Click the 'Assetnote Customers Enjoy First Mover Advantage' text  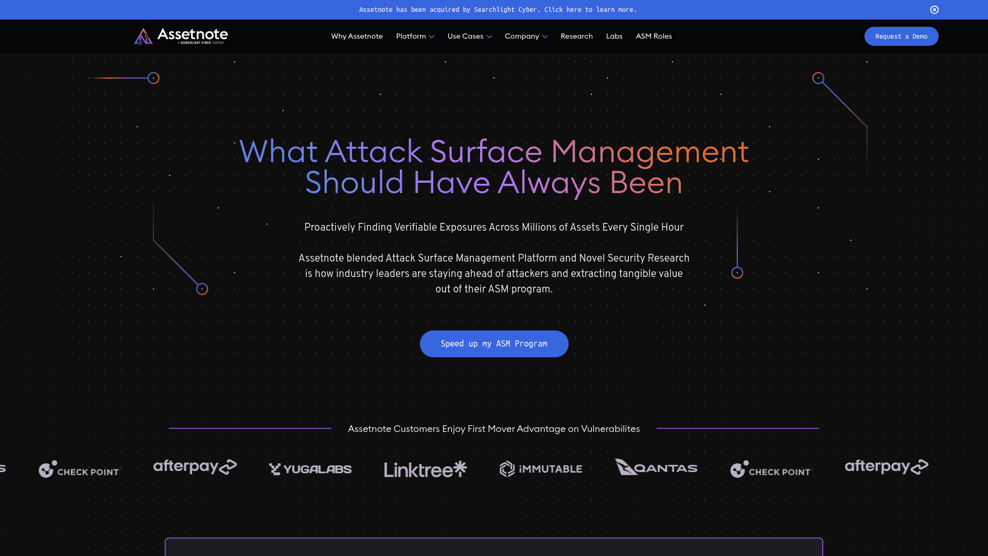494,429
